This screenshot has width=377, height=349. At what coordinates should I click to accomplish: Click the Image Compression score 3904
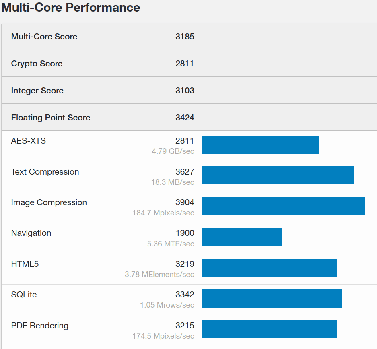click(x=185, y=202)
